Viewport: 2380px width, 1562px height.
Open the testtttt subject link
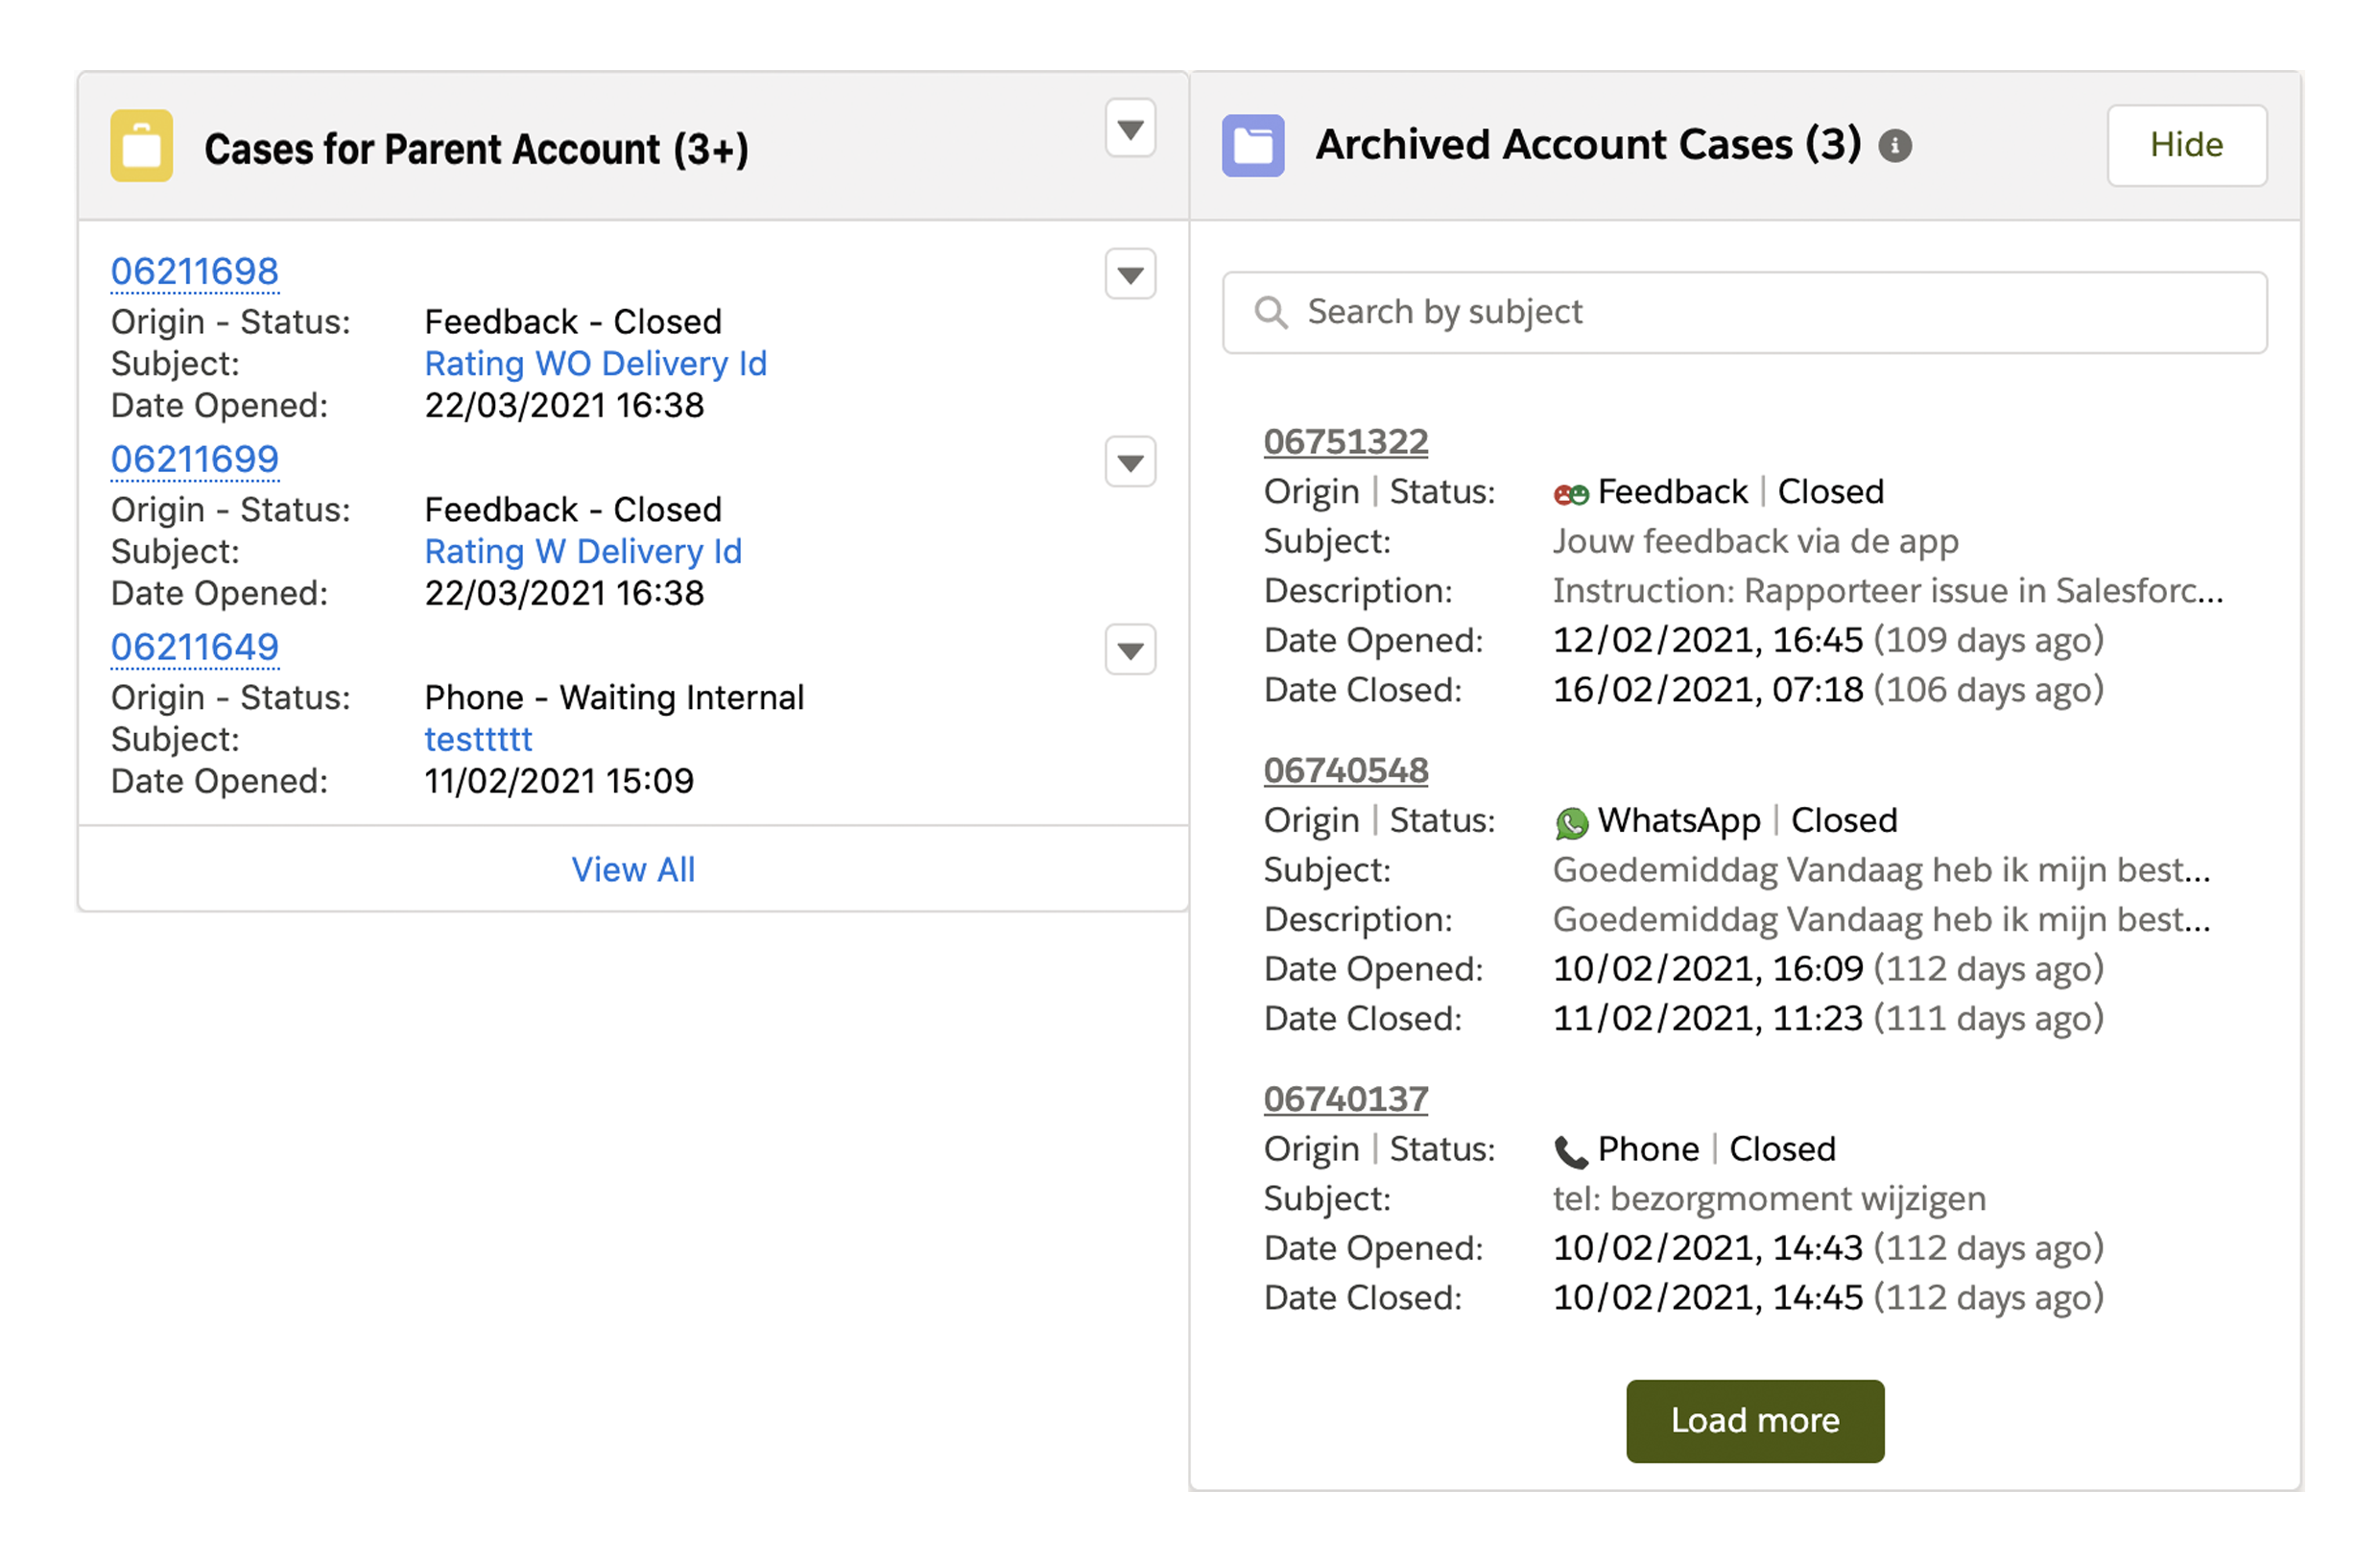478,740
